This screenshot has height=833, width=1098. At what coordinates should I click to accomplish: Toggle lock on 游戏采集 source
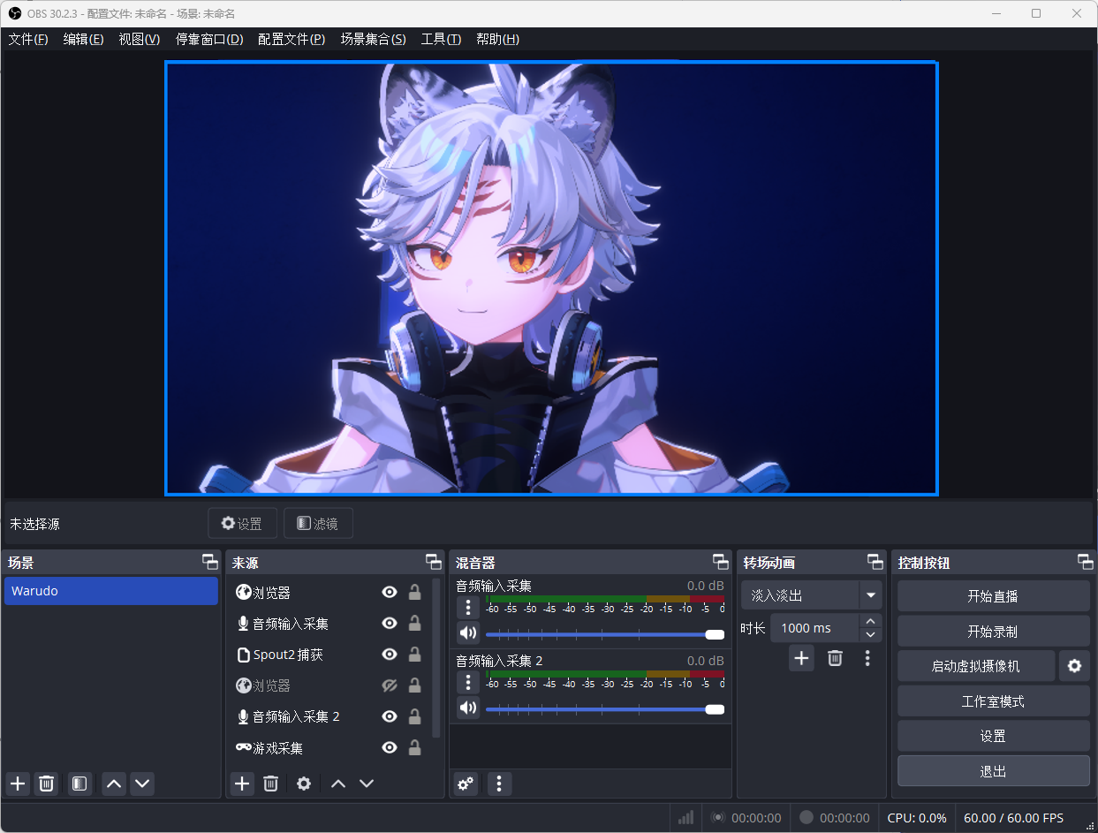(x=414, y=748)
